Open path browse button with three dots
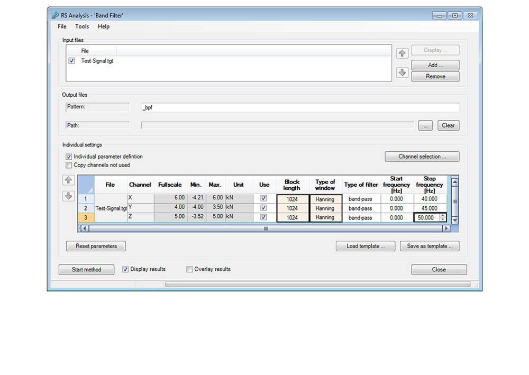Viewport: 529px width, 375px height. point(425,125)
